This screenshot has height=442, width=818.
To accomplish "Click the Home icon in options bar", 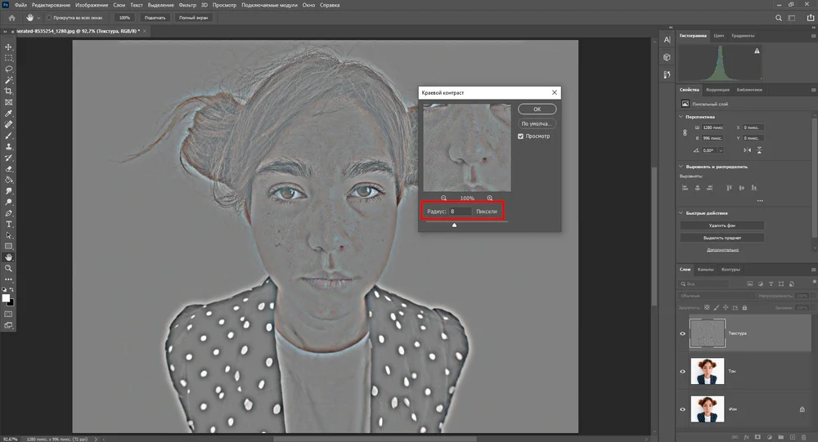I will tap(11, 18).
